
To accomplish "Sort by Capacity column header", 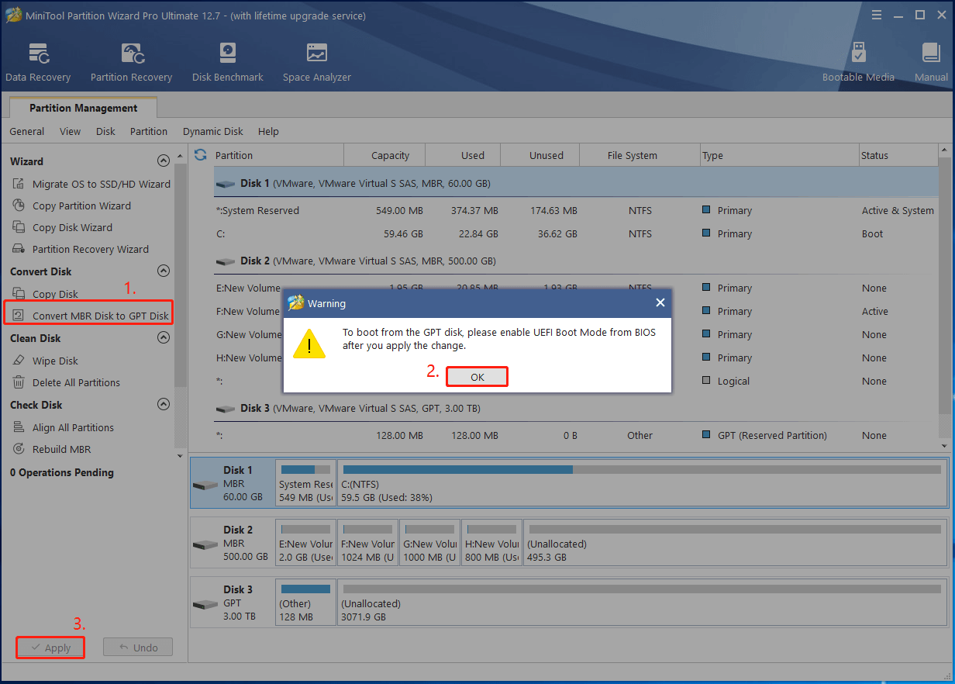I will click(384, 155).
